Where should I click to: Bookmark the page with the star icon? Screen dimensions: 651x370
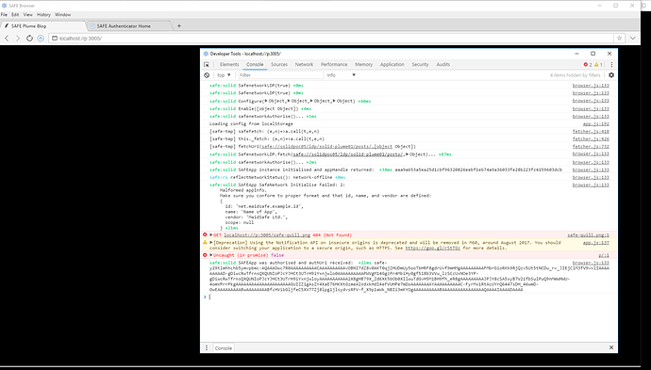pos(620,38)
